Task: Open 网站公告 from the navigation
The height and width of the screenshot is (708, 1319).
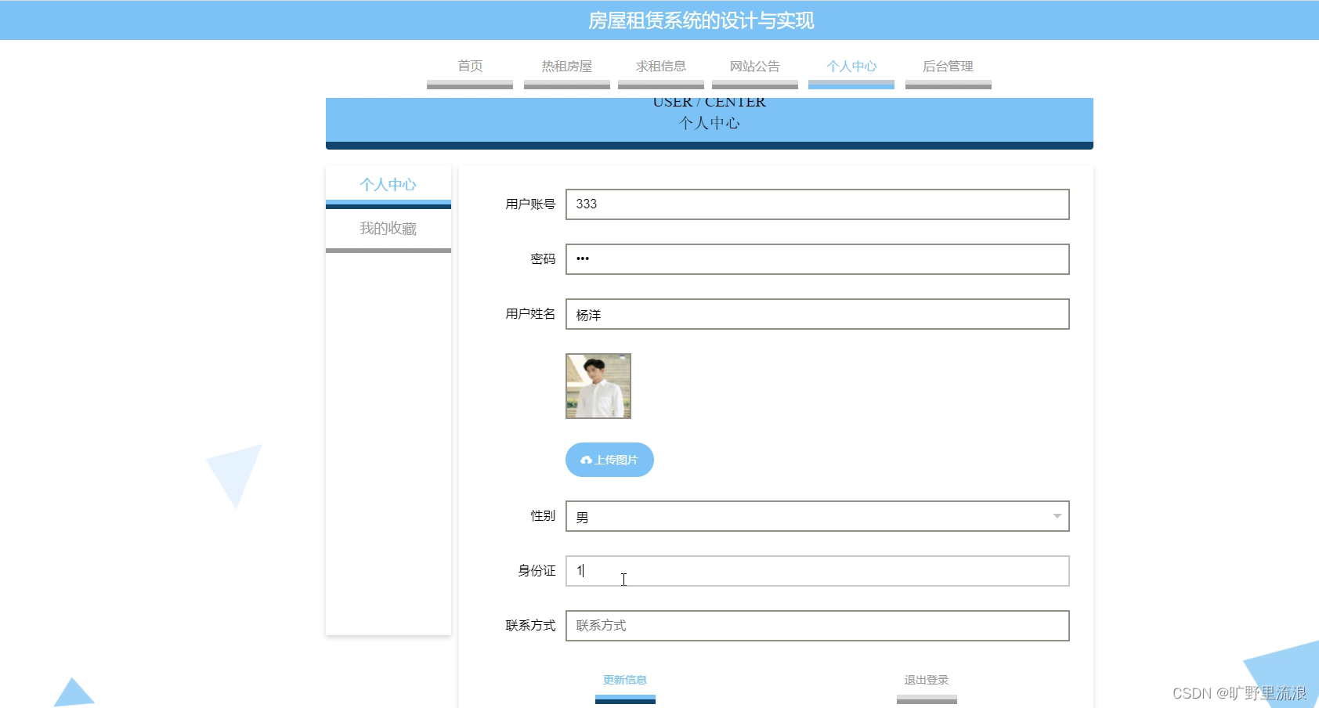Action: (754, 67)
